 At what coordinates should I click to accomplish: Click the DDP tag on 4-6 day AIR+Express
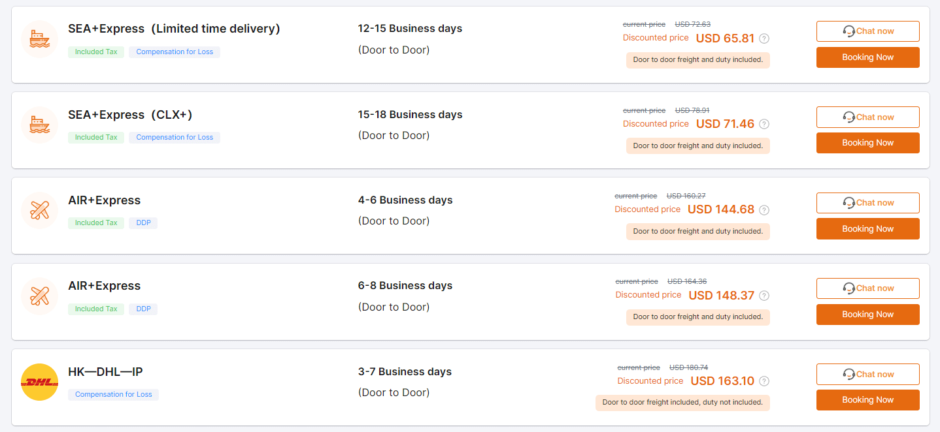coord(143,223)
